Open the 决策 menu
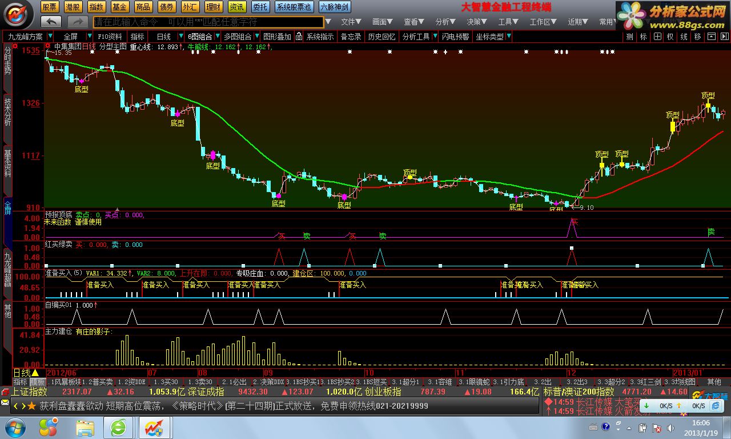731x439 pixels. 477,22
